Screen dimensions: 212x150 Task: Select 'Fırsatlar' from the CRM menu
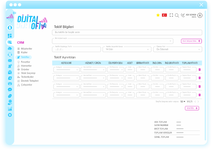[26, 62]
